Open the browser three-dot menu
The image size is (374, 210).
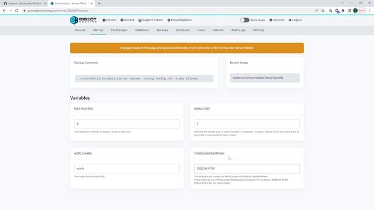click(370, 10)
